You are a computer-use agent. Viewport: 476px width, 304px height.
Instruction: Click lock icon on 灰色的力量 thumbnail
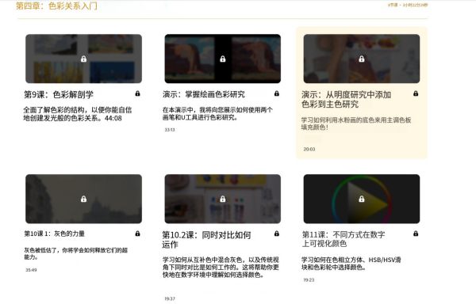click(x=83, y=199)
